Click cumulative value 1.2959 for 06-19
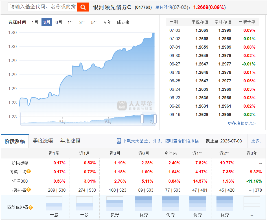 pos(225,115)
